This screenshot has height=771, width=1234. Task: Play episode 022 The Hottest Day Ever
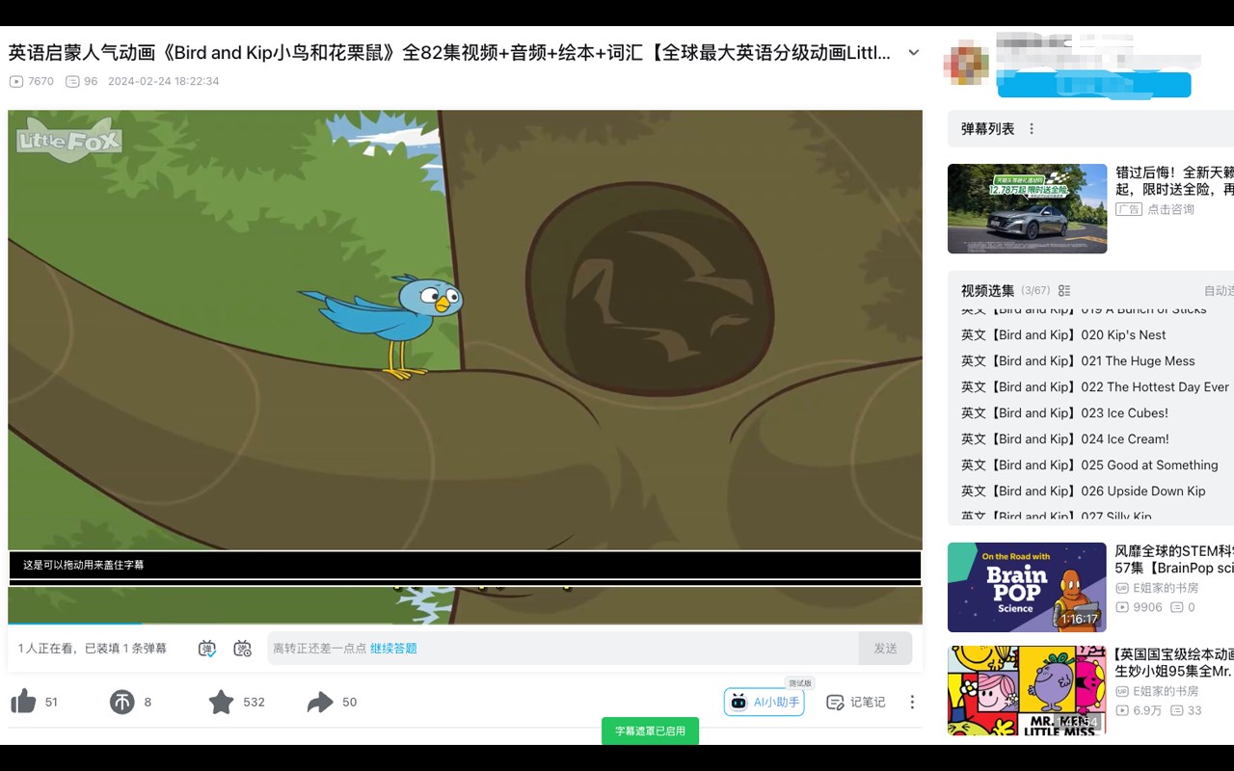point(1096,386)
